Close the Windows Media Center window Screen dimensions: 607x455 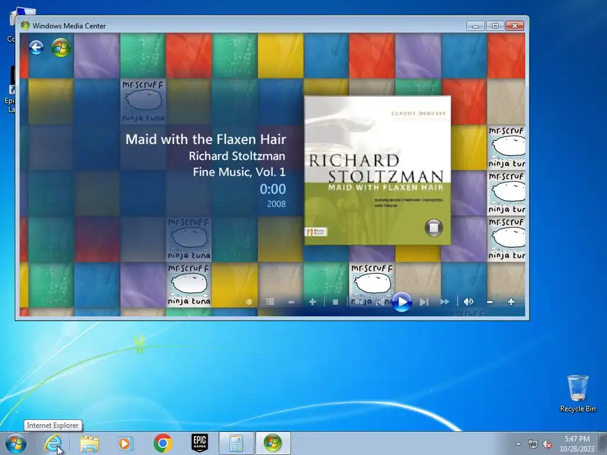(x=515, y=26)
